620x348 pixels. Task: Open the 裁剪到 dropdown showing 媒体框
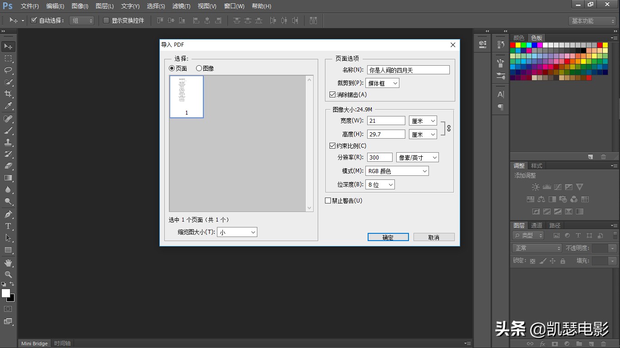pos(382,83)
